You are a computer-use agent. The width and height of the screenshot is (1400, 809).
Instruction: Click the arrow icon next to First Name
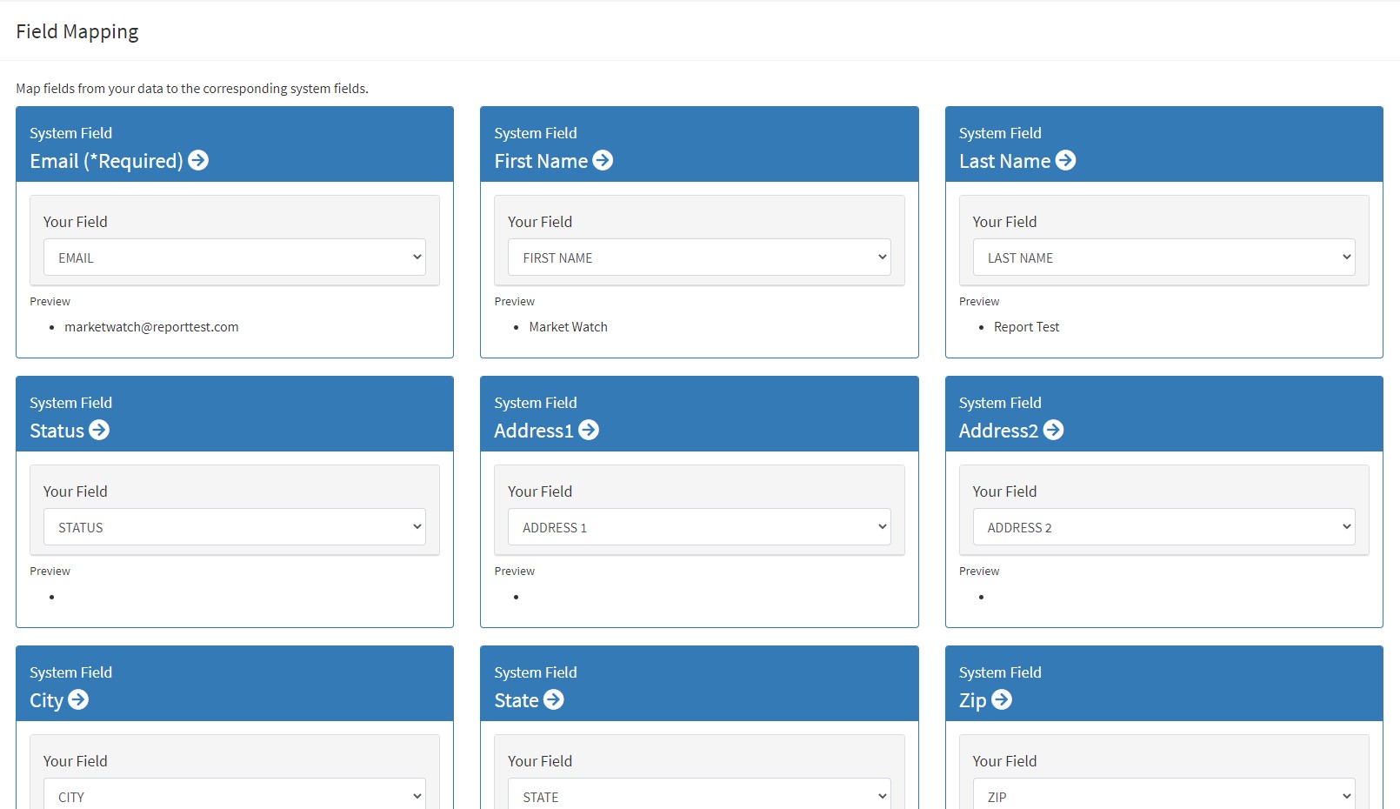click(x=603, y=160)
